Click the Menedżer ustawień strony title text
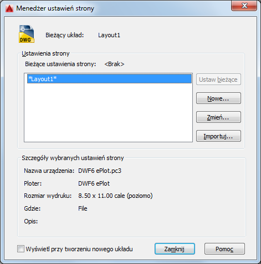This screenshot has height=264, width=261. pos(55,8)
